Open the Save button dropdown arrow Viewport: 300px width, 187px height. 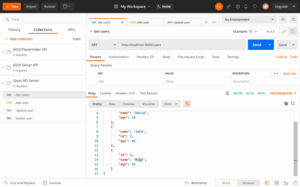[293, 45]
